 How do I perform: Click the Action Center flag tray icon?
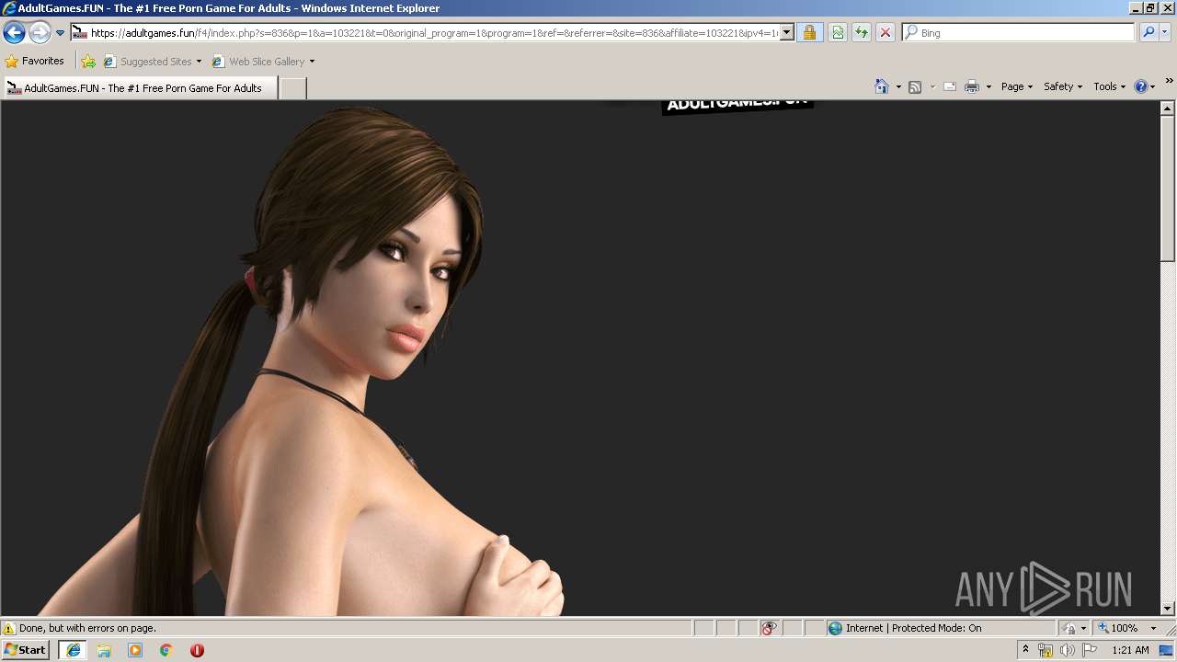1090,650
